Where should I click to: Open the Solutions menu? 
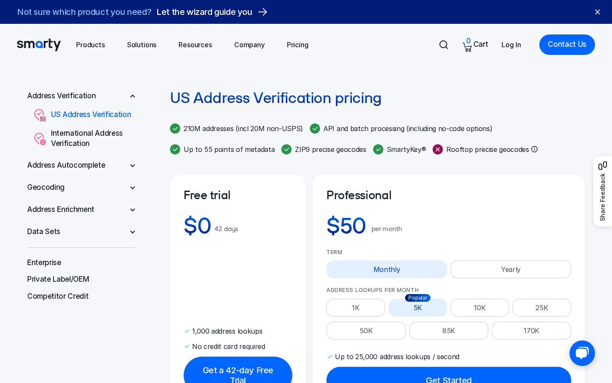[142, 45]
